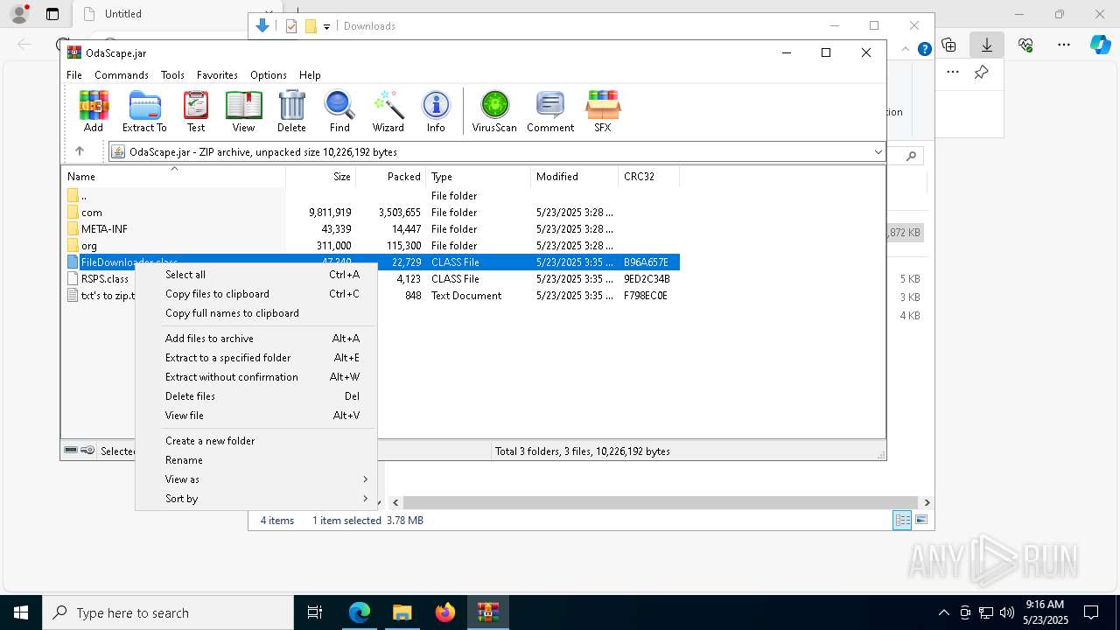
Task: Click Edge downloads arrow icon
Action: pos(987,45)
